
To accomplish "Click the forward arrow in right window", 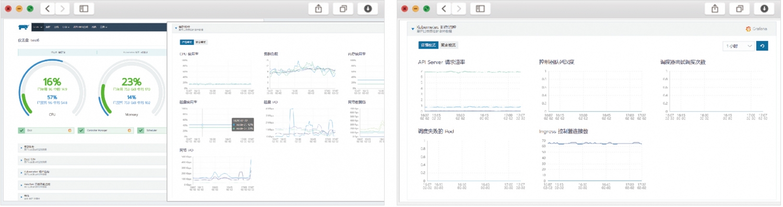I will coord(459,9).
